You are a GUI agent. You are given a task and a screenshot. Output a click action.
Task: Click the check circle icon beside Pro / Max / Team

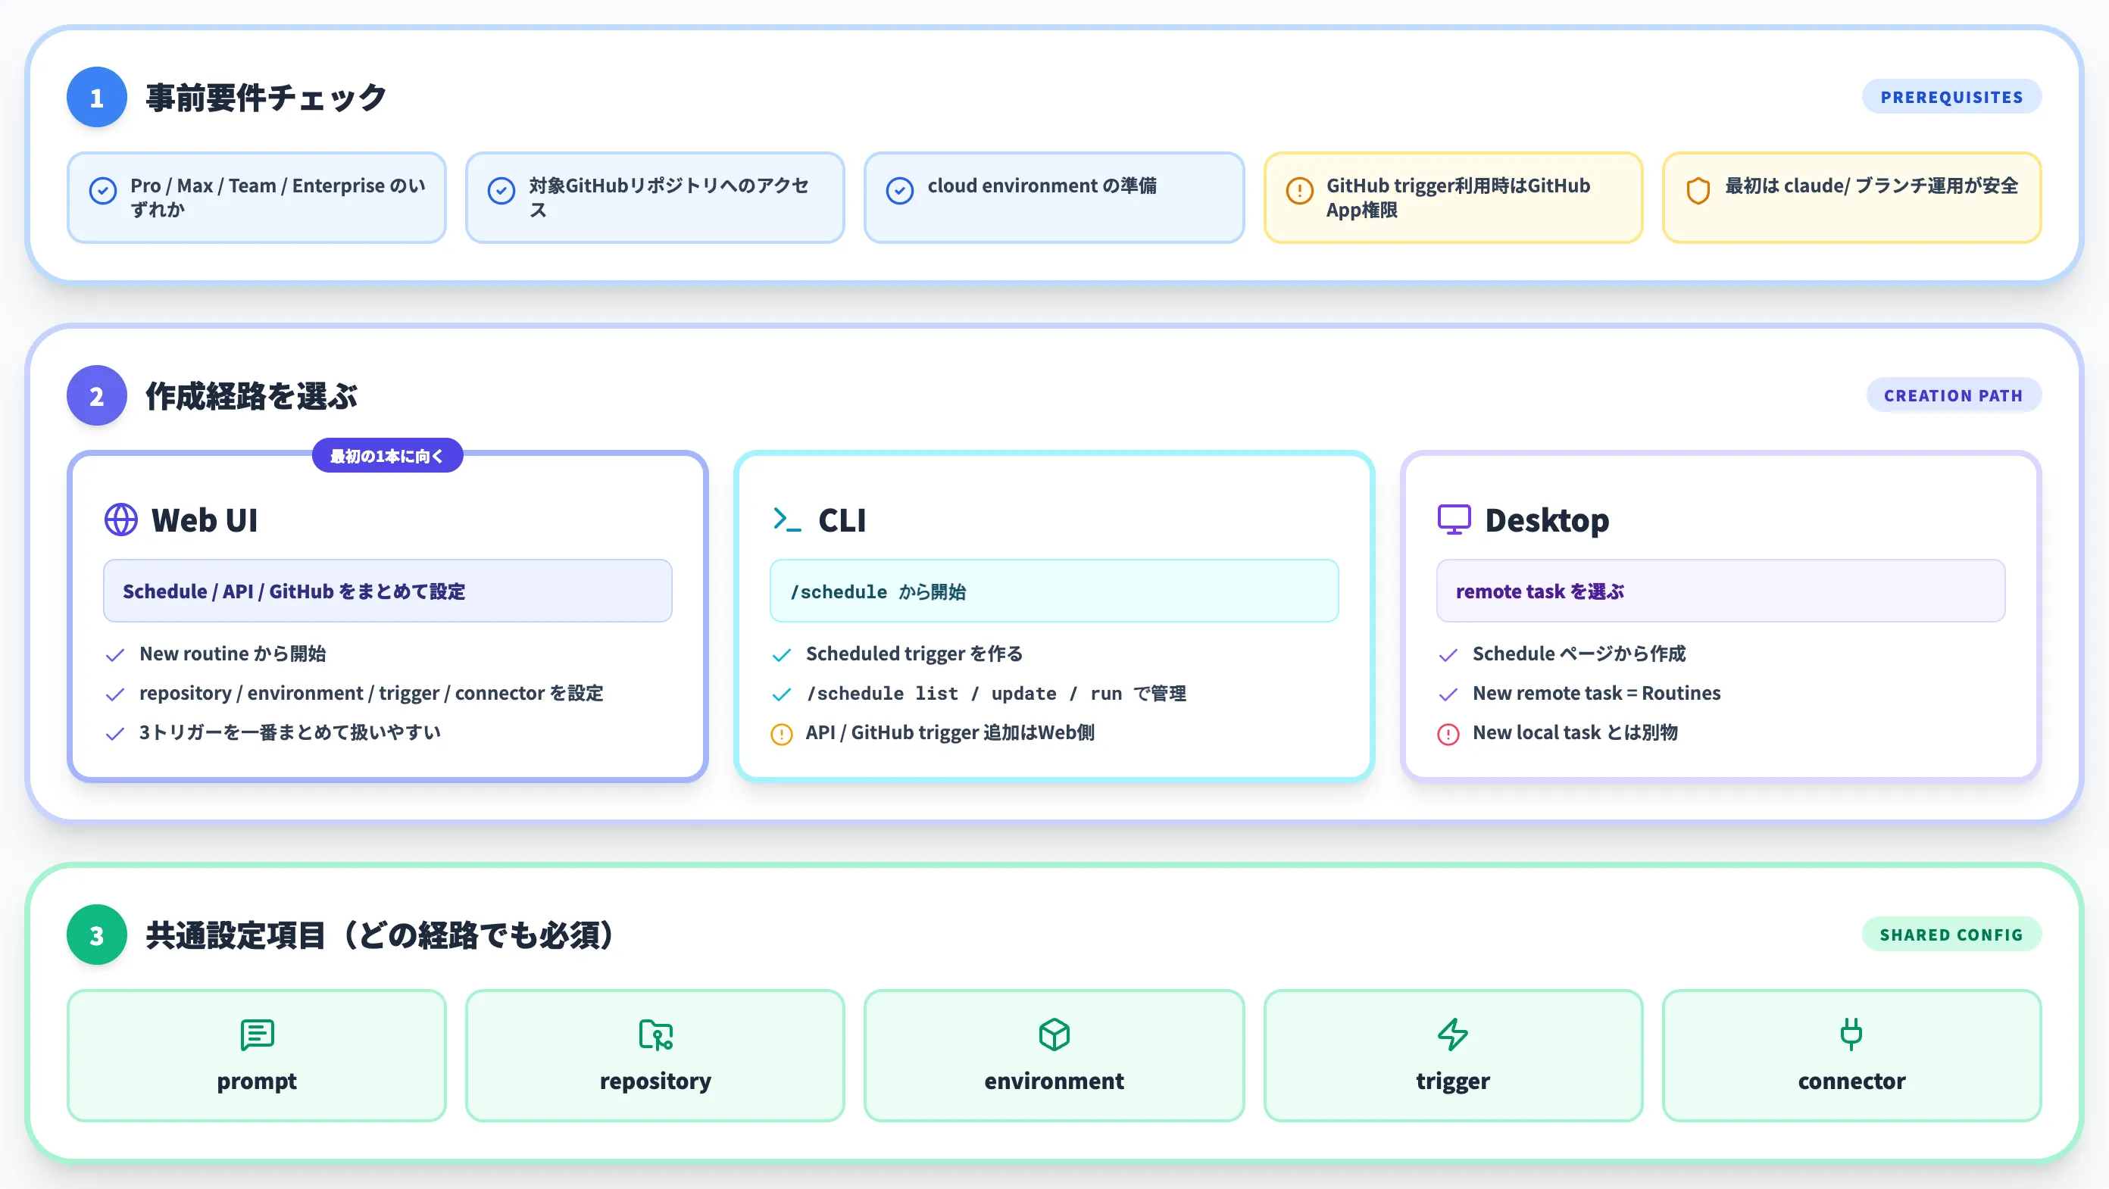[x=102, y=191]
